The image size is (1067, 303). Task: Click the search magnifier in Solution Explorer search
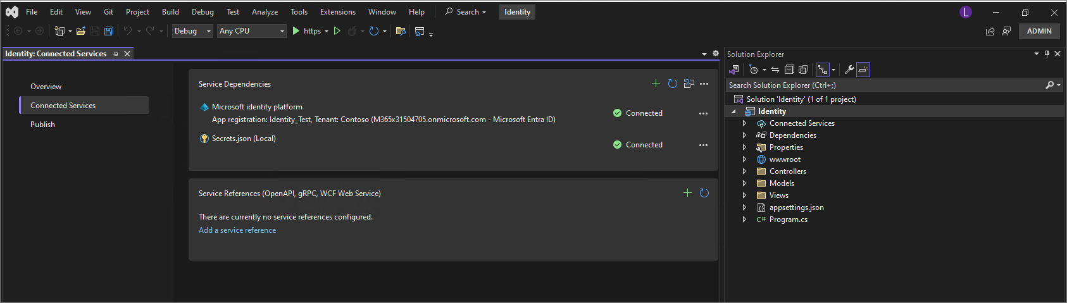[1050, 85]
